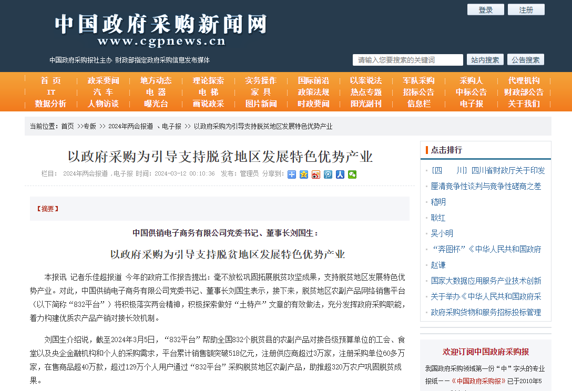Focus the keyword search input field
Image resolution: width=572 pixels, height=391 pixels.
click(407, 60)
